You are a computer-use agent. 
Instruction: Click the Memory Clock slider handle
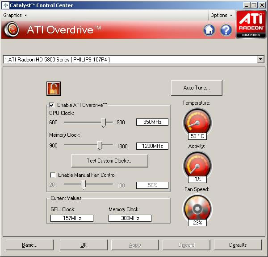tap(100, 146)
